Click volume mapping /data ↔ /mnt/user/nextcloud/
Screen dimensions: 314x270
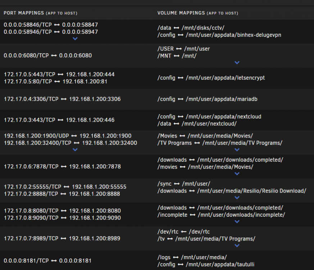coord(197,124)
